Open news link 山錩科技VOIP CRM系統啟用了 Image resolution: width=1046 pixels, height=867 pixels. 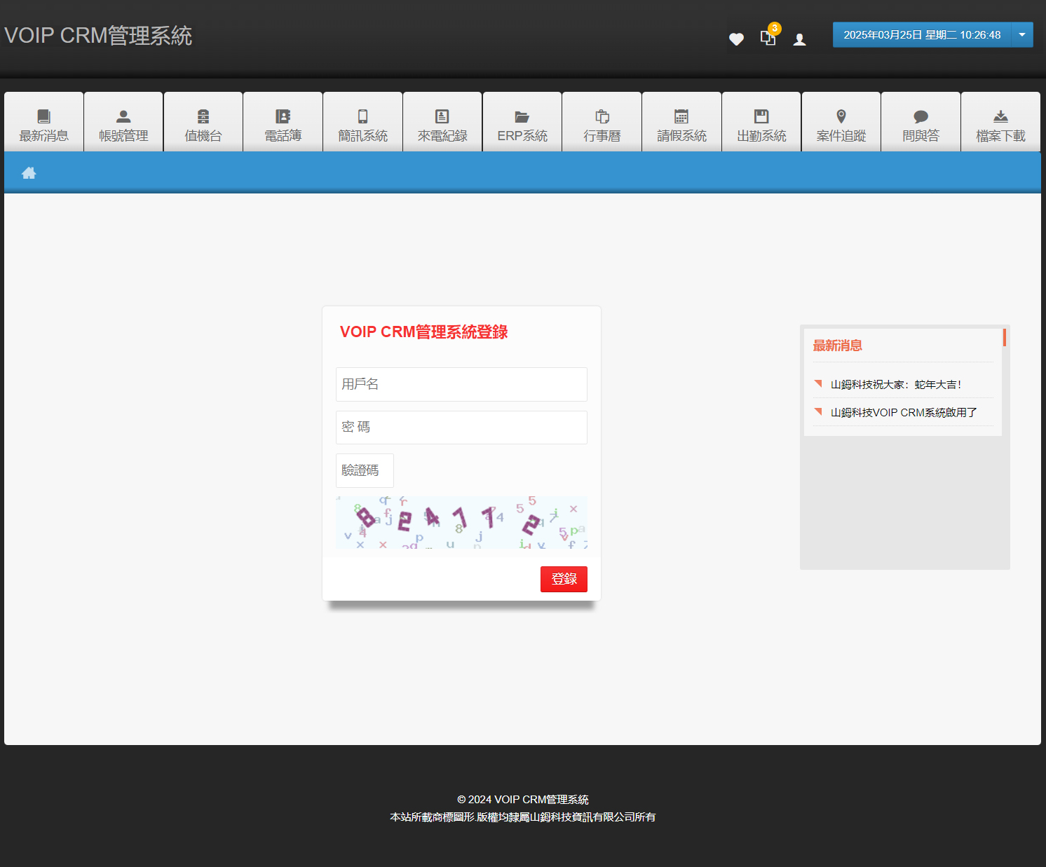[903, 413]
